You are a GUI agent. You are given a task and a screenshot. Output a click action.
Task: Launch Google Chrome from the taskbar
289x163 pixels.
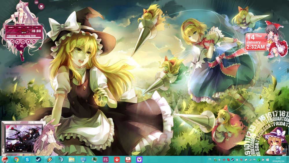click(16, 160)
